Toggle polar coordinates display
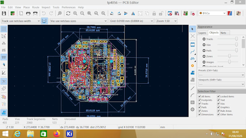 click(4, 36)
